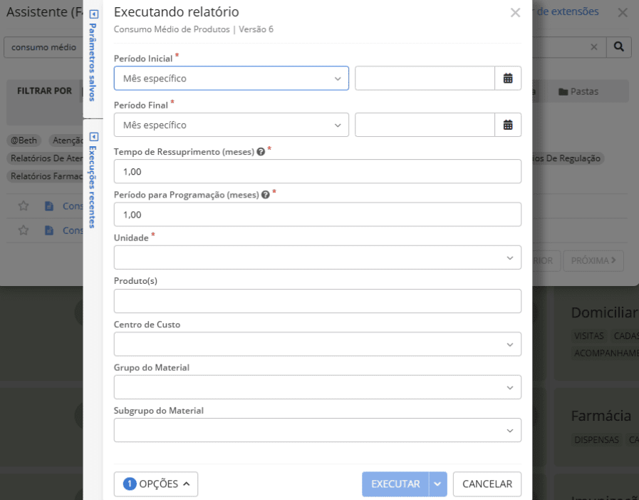Favorite the second report with star icon
Image resolution: width=639 pixels, height=500 pixels.
point(24,230)
